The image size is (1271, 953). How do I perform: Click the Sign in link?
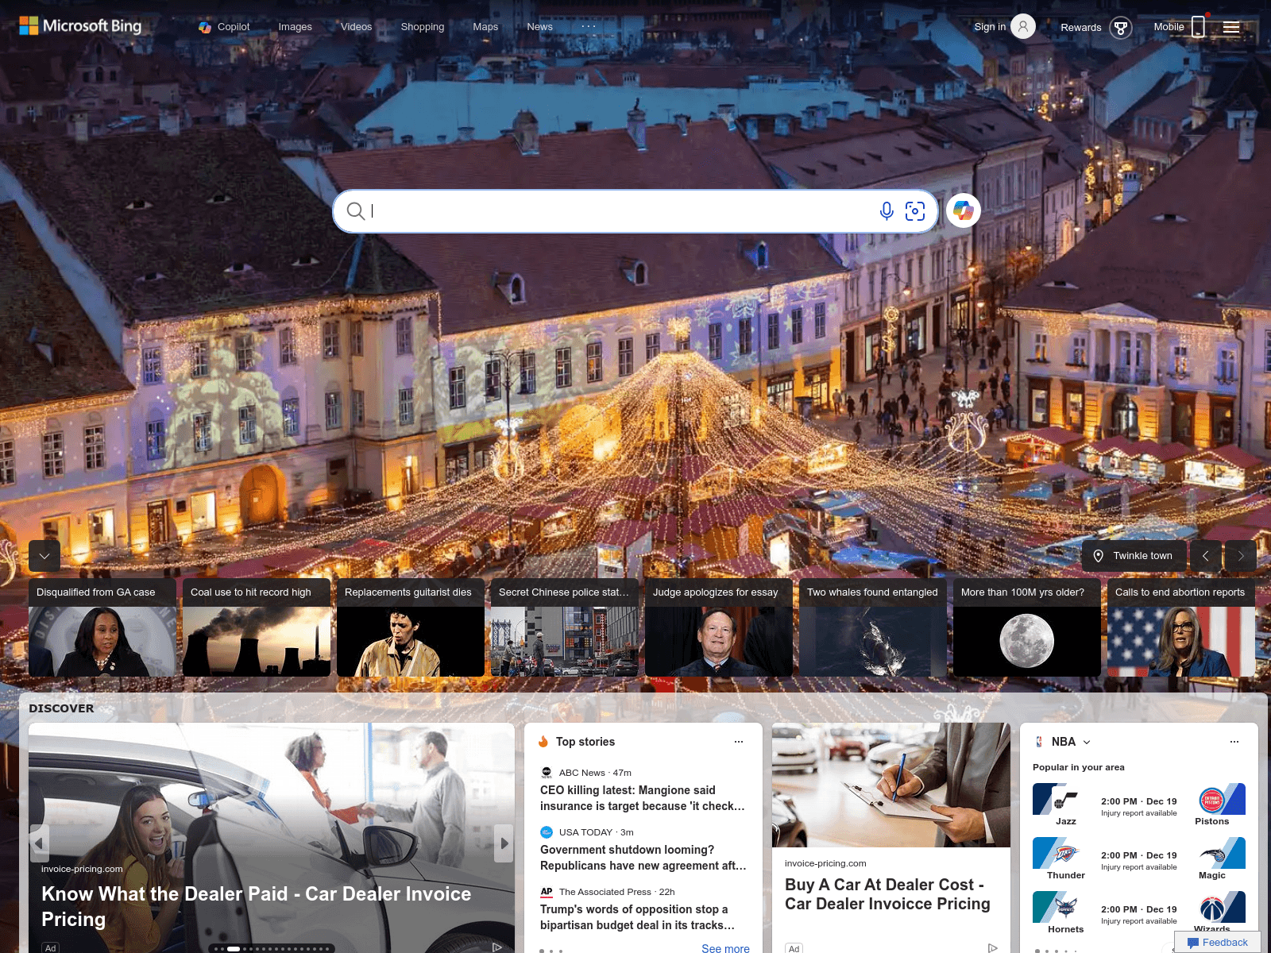(x=990, y=27)
